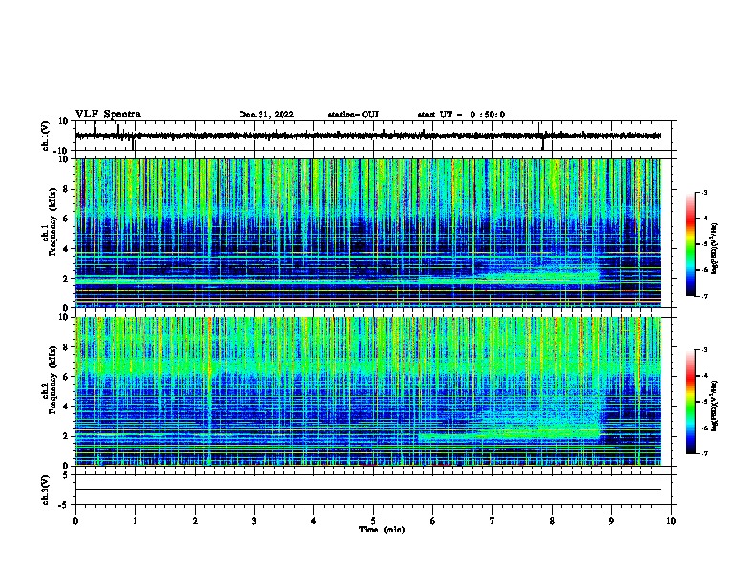Click the time axis tick label "6"

[x=433, y=521]
